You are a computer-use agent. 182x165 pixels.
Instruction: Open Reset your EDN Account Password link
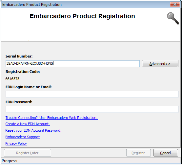coord(33,130)
